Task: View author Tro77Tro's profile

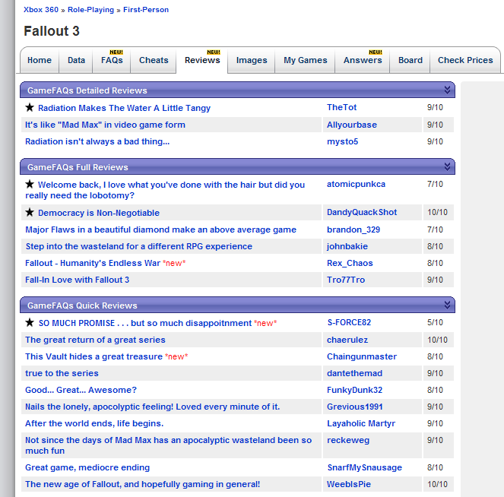Action: coord(346,280)
